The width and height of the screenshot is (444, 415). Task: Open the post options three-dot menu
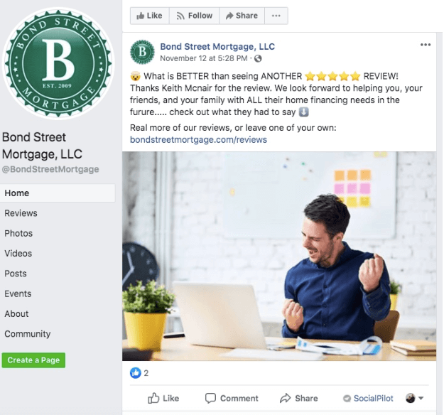[426, 45]
